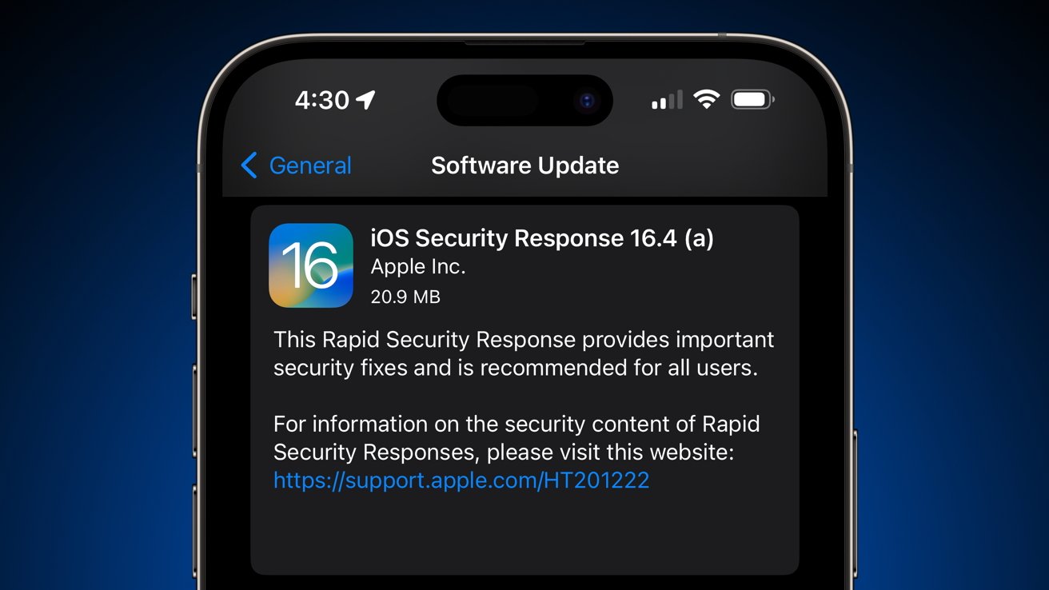Open the support.apple.com/HT201222 link
The height and width of the screenshot is (590, 1049).
461,480
